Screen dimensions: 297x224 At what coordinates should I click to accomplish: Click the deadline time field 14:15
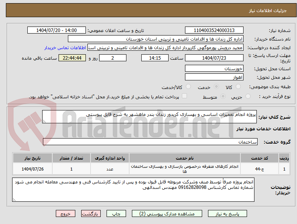[155, 58]
